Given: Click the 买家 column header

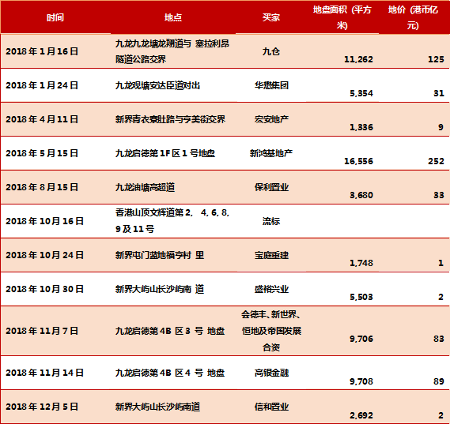Looking at the screenshot, I should [271, 17].
